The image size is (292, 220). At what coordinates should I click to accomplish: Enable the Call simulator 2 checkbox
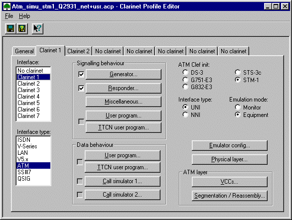tap(80, 195)
